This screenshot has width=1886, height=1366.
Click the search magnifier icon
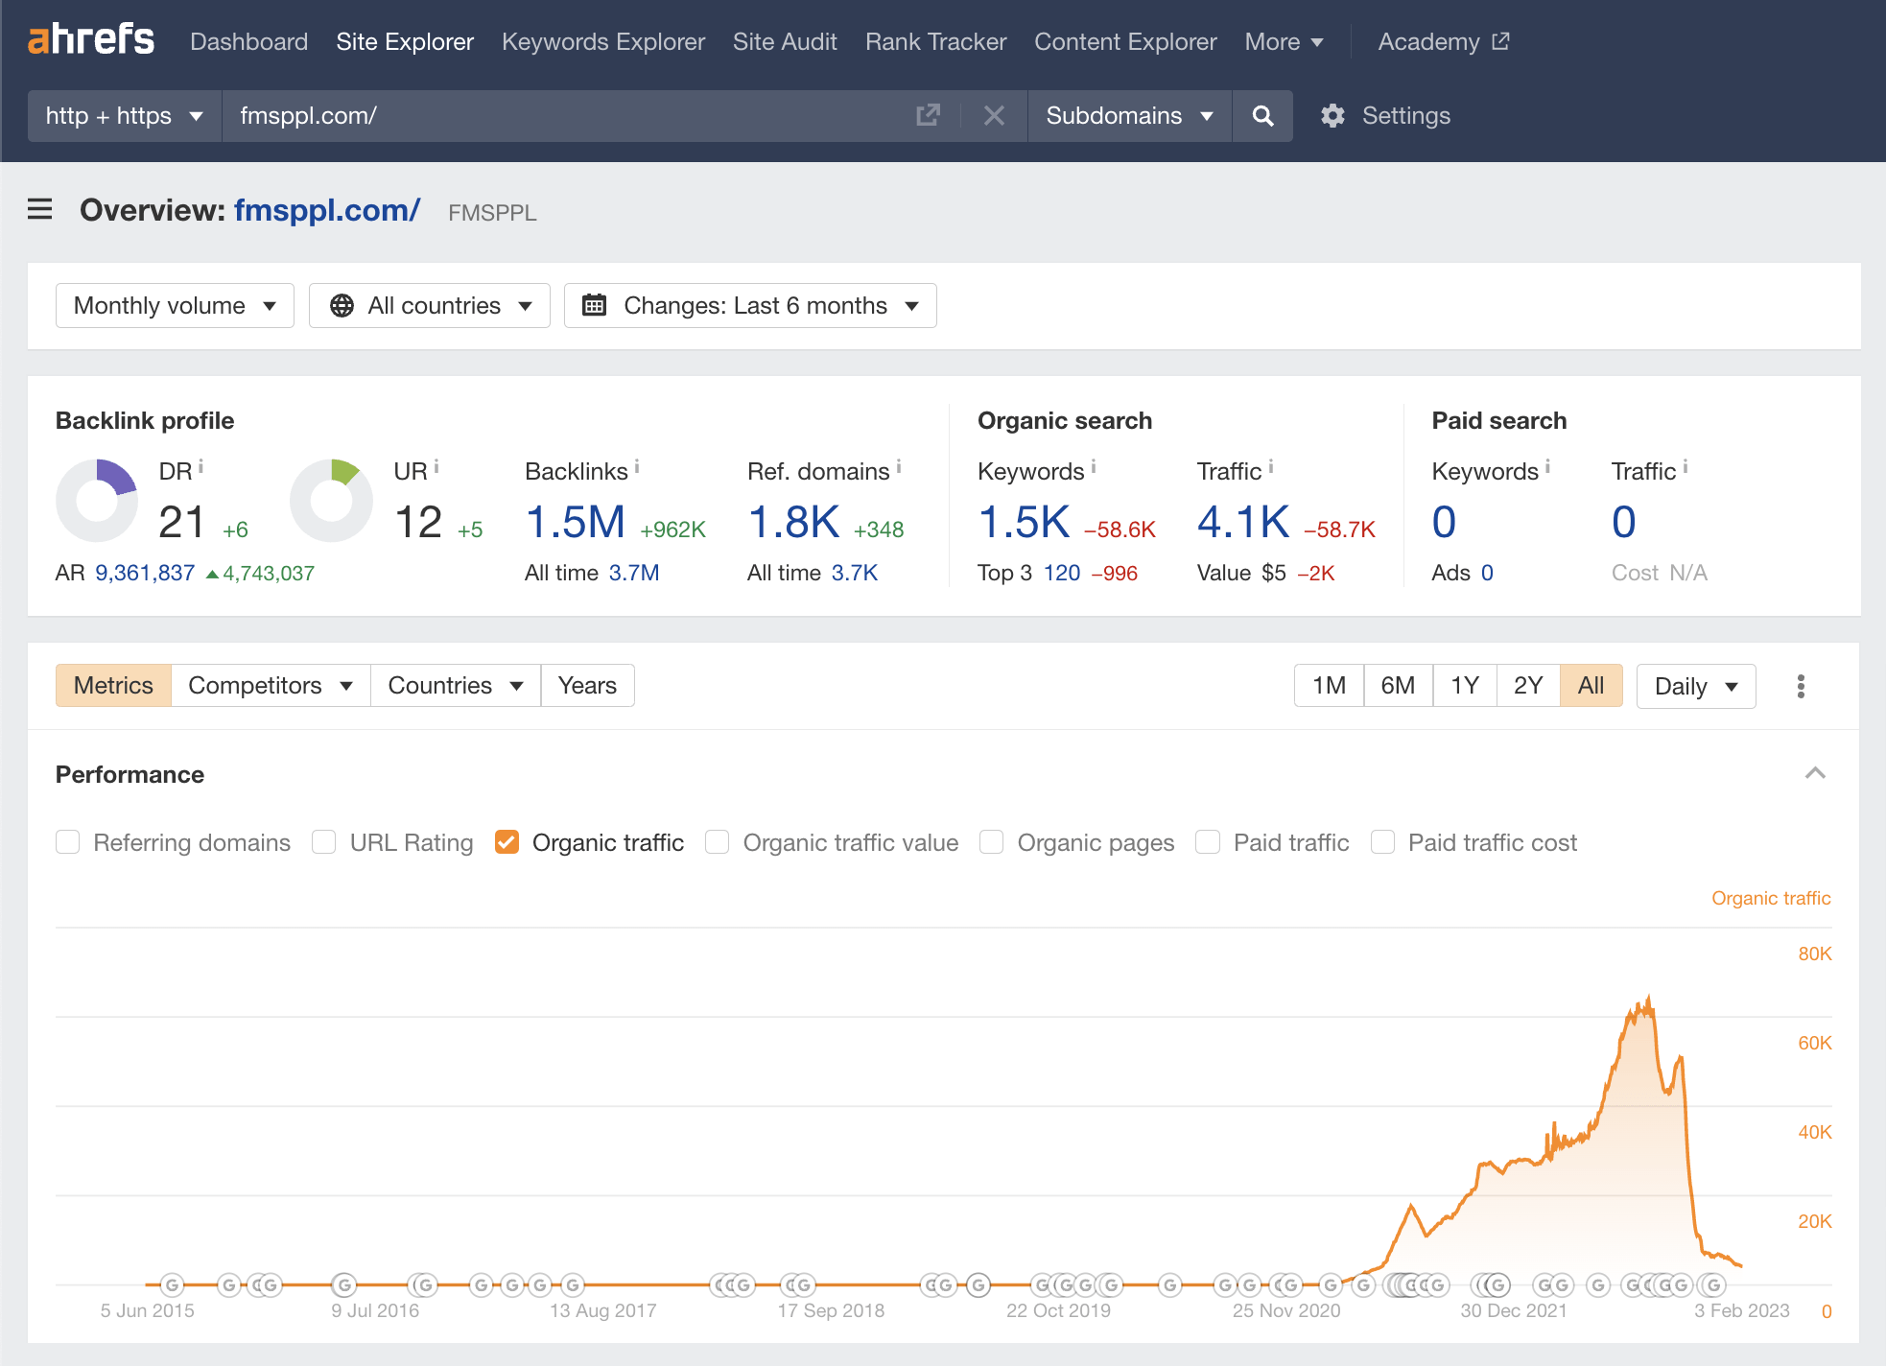(x=1262, y=115)
